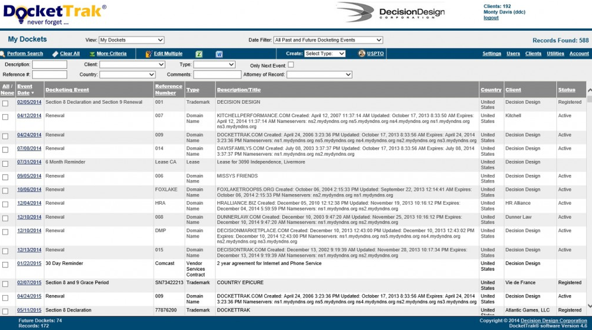Sort by Description/Title column
This screenshot has width=592, height=330.
point(239,90)
